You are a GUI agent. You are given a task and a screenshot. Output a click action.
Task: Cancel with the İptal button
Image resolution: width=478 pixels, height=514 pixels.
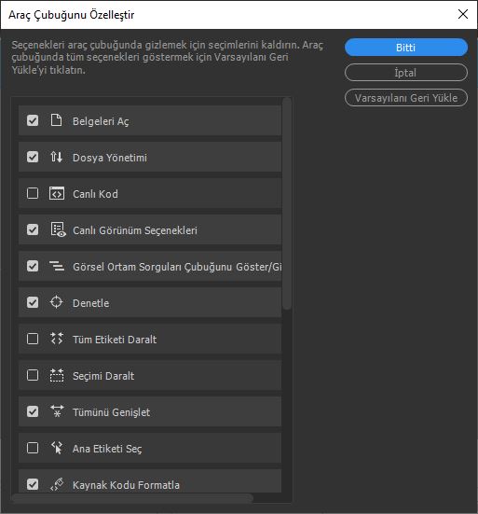[x=406, y=73]
